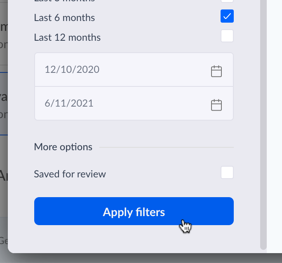Open calendar picker for 12/10/2020 start date
The width and height of the screenshot is (282, 263).
(216, 71)
